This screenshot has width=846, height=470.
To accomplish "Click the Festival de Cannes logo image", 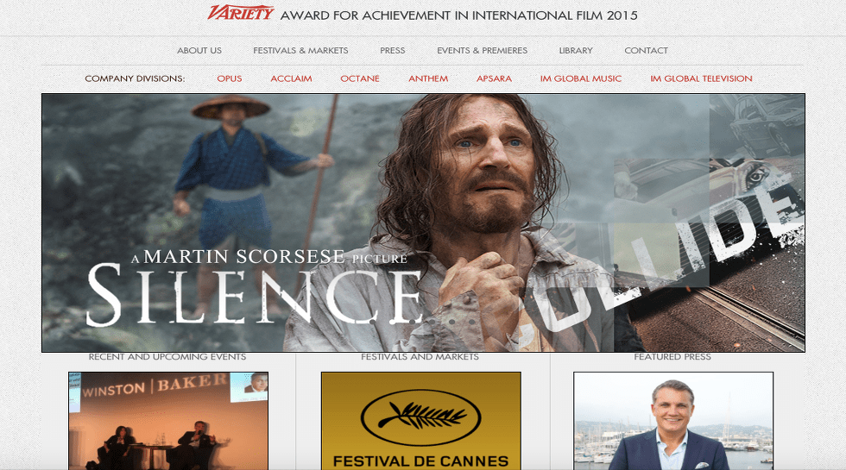I will [x=420, y=420].
